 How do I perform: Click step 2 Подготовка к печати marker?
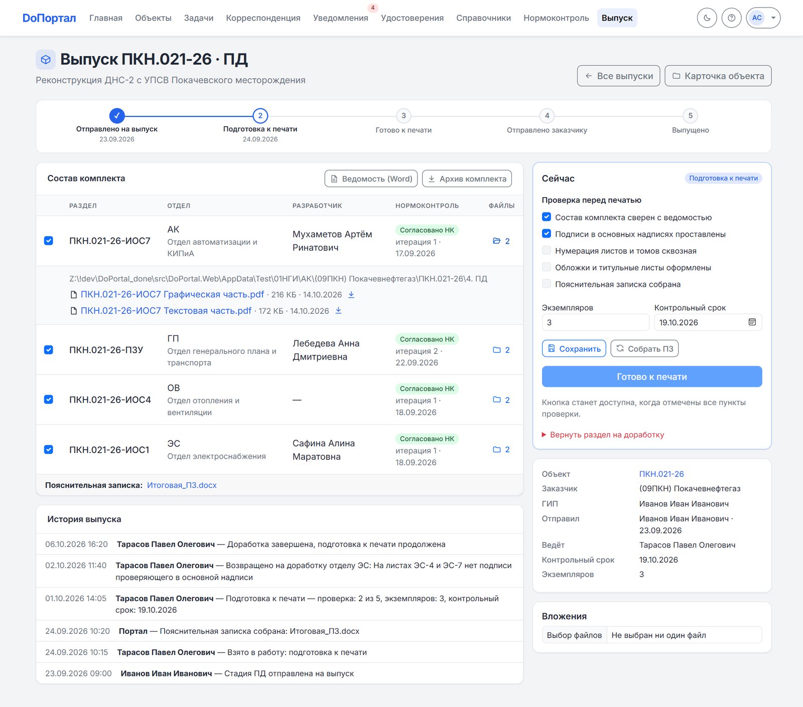pyautogui.click(x=260, y=116)
